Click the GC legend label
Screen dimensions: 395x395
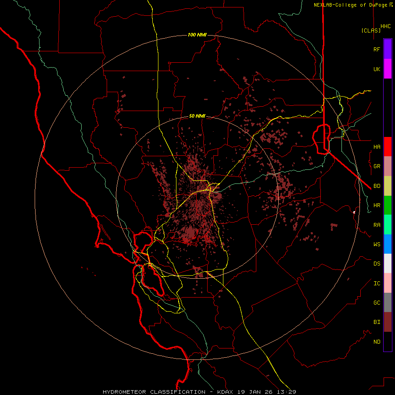(x=377, y=302)
